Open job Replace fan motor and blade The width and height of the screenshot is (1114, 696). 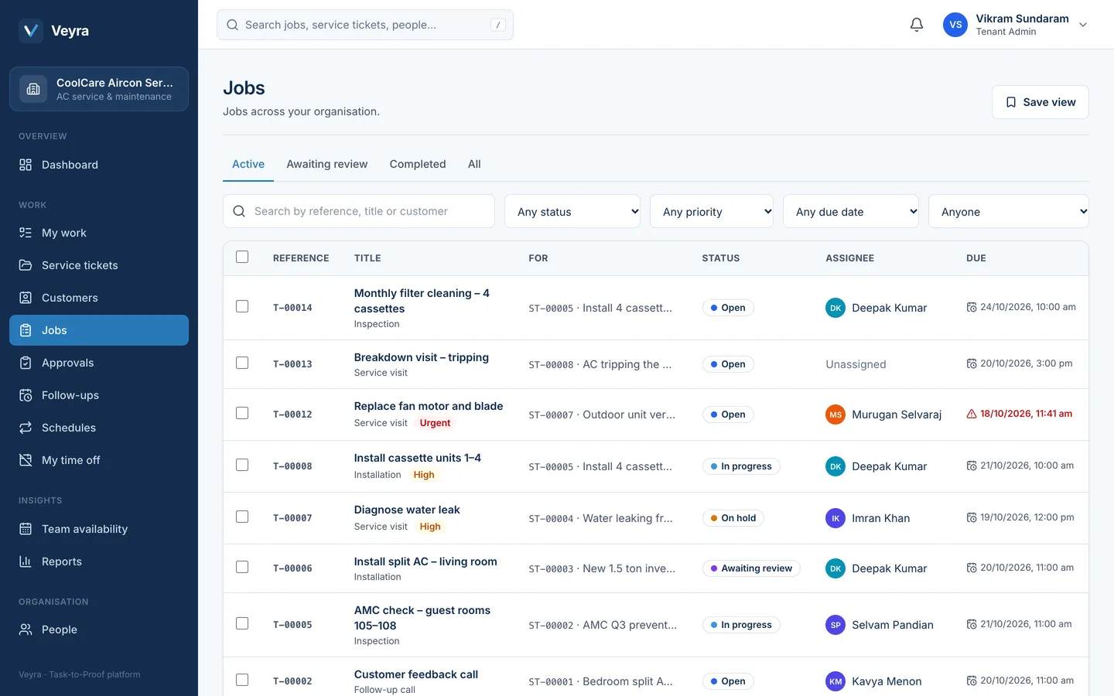[429, 406]
